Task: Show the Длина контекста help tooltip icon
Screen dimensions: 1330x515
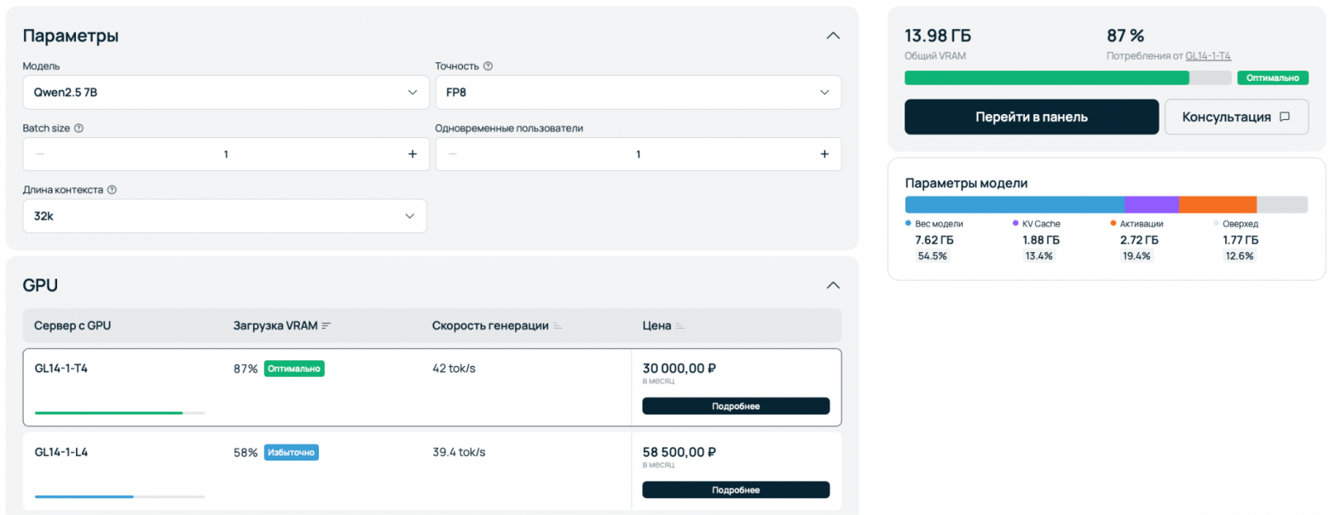Action: [112, 191]
